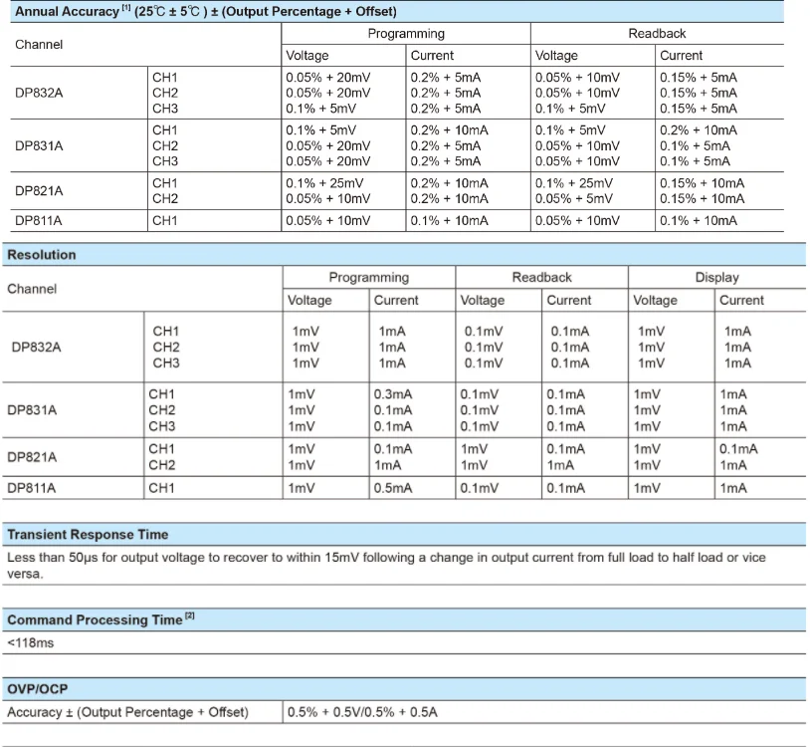Select DP811A readback voltage resolution '0.1mV'
810x747 pixels.
click(479, 488)
